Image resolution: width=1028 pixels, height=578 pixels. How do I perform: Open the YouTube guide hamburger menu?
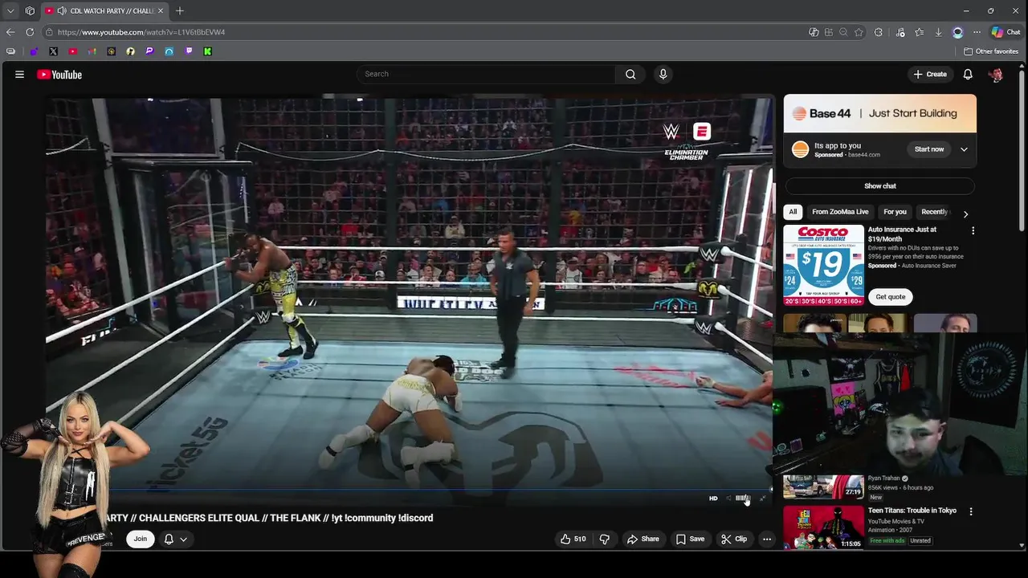[x=19, y=74]
